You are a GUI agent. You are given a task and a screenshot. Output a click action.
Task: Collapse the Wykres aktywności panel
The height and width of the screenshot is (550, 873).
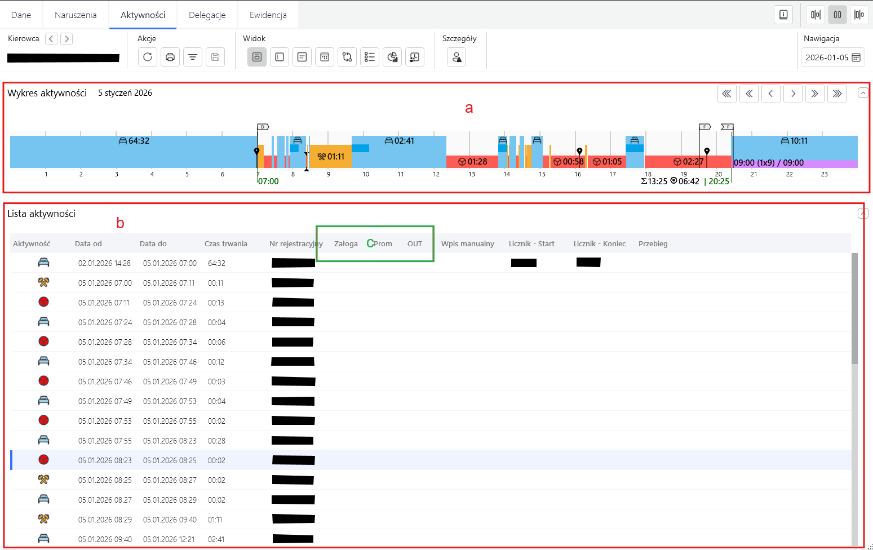(x=863, y=93)
